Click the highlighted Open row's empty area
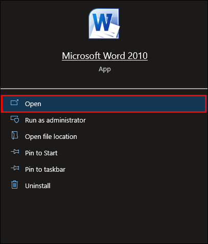Image resolution: width=208 pixels, height=244 pixels. 123,104
